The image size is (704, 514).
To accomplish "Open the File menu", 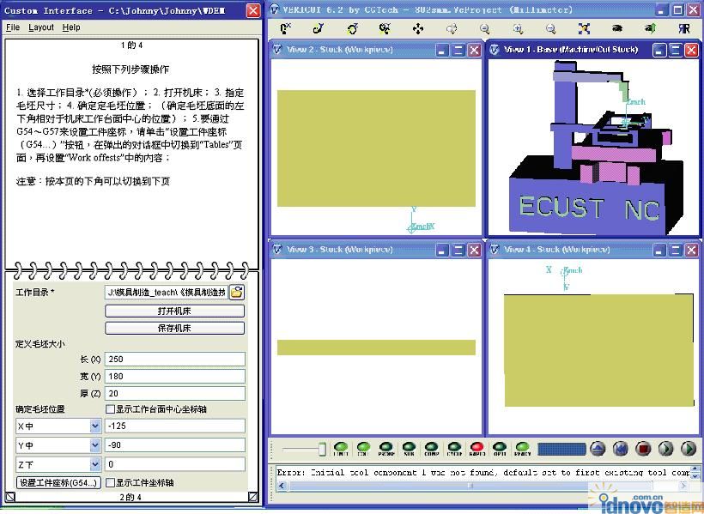I will click(13, 27).
